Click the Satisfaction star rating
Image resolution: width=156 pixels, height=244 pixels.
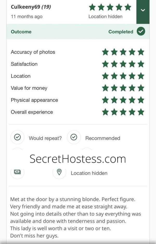(123, 64)
